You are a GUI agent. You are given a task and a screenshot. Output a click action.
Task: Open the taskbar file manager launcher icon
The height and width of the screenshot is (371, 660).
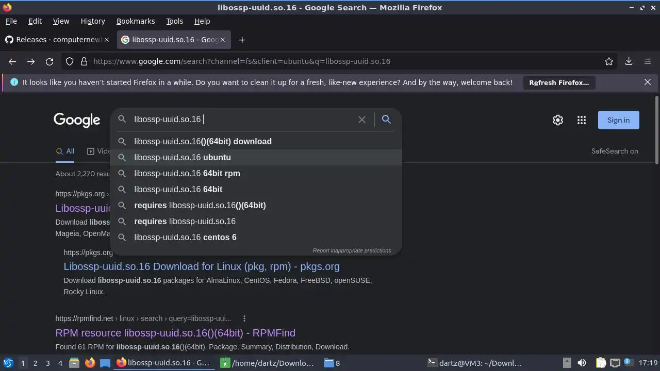(74, 363)
